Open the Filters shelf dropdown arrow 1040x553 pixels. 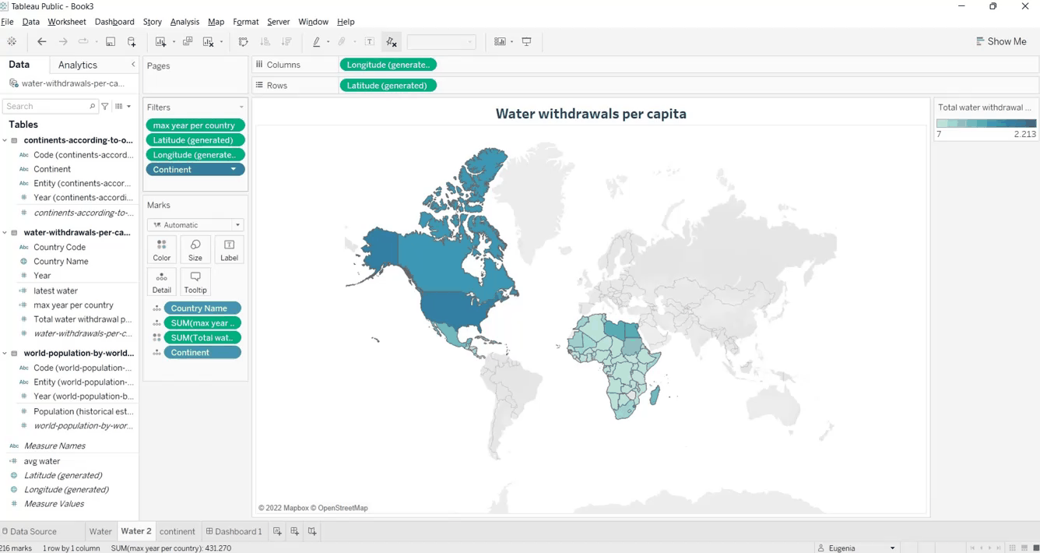coord(241,107)
